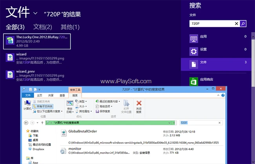Screen dimensions: 255x164
Task: Click the search magnifier button beside 720P
Action: pyautogui.click(x=243, y=24)
